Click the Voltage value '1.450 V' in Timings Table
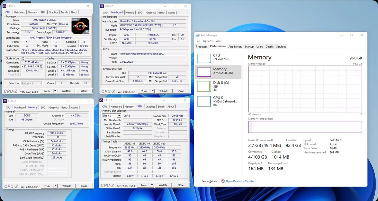 [x=174, y=176]
